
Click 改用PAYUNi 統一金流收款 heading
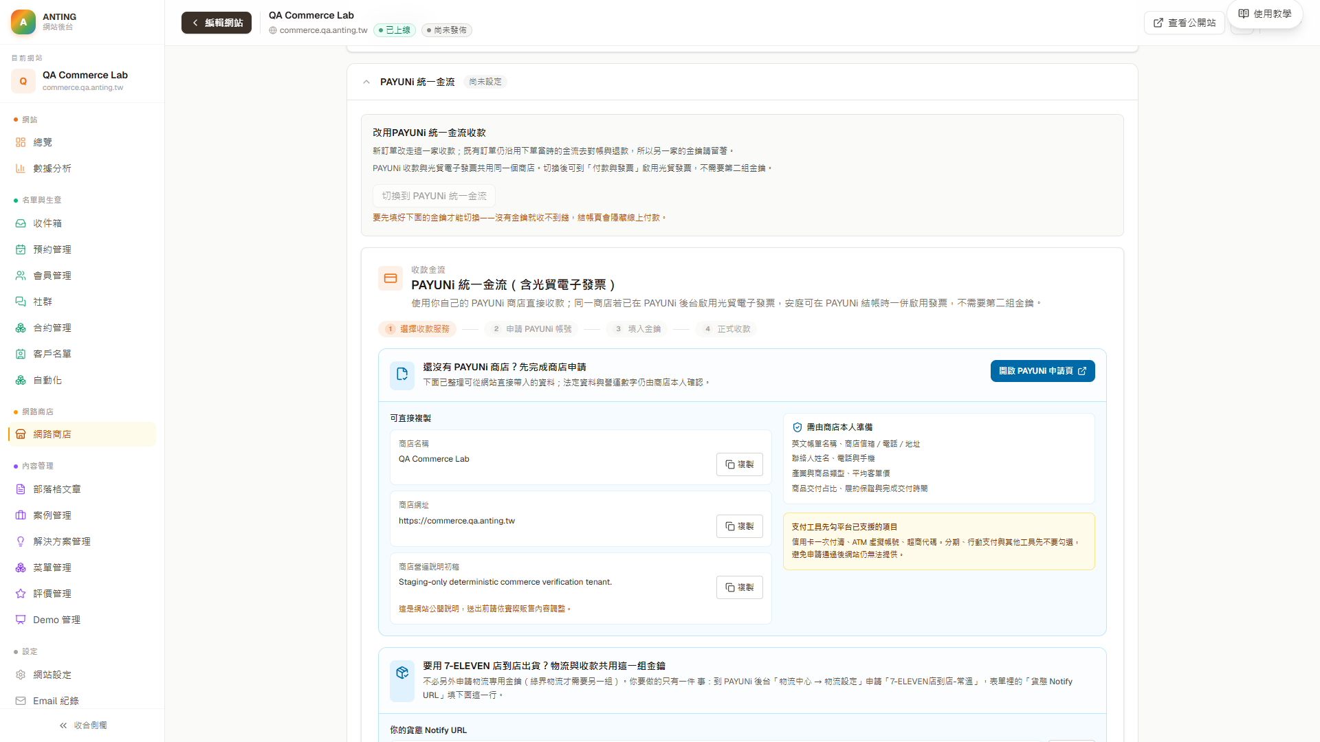pyautogui.click(x=429, y=133)
